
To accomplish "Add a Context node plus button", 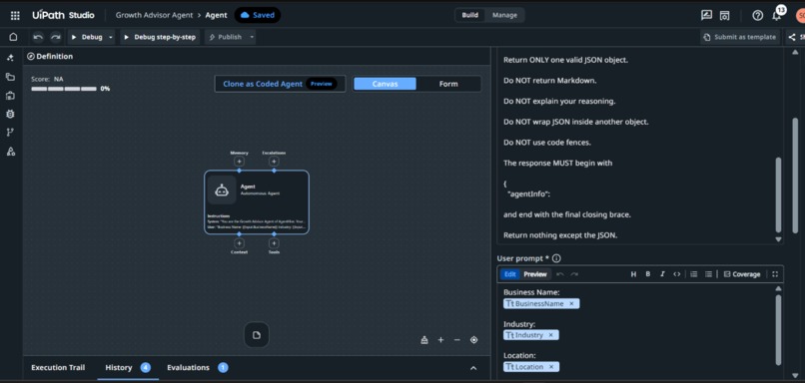I will point(239,243).
